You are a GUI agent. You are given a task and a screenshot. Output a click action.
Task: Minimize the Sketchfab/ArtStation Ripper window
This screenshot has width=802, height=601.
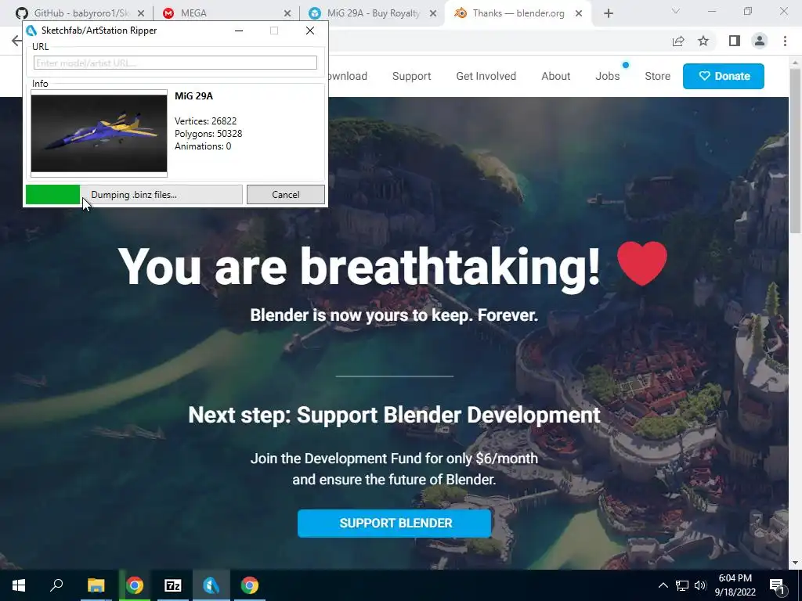[x=239, y=31]
